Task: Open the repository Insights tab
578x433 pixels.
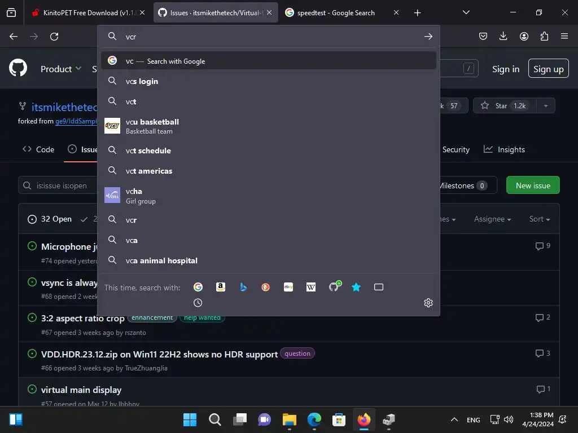Action: pyautogui.click(x=504, y=149)
